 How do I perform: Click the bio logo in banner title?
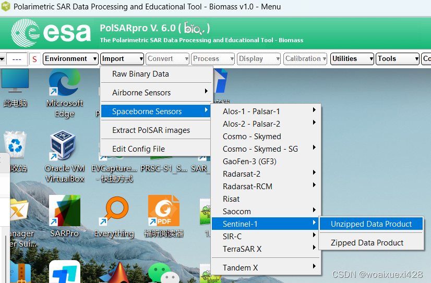click(x=194, y=28)
